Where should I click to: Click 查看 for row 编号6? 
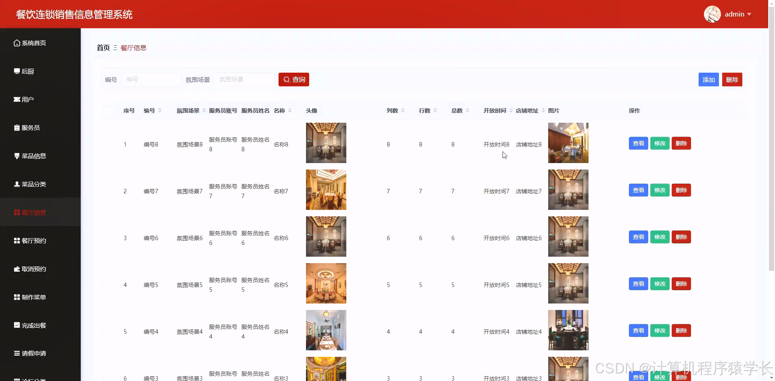coord(639,237)
